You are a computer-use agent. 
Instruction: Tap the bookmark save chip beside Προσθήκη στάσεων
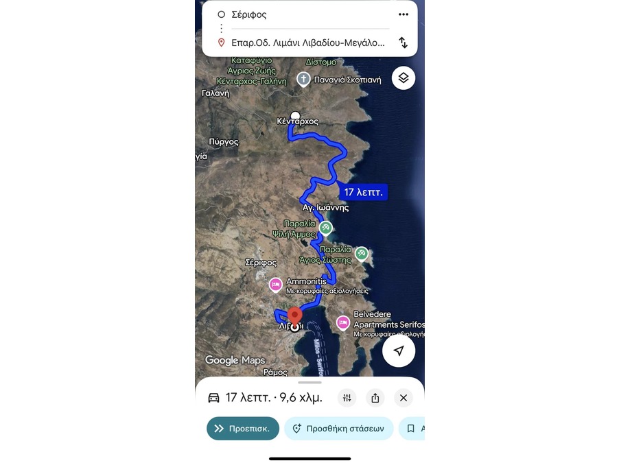pyautogui.click(x=412, y=429)
